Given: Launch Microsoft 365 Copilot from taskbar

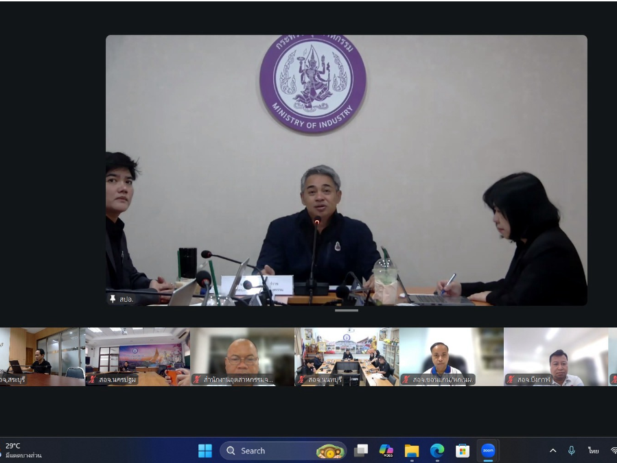Looking at the screenshot, I should 386,451.
